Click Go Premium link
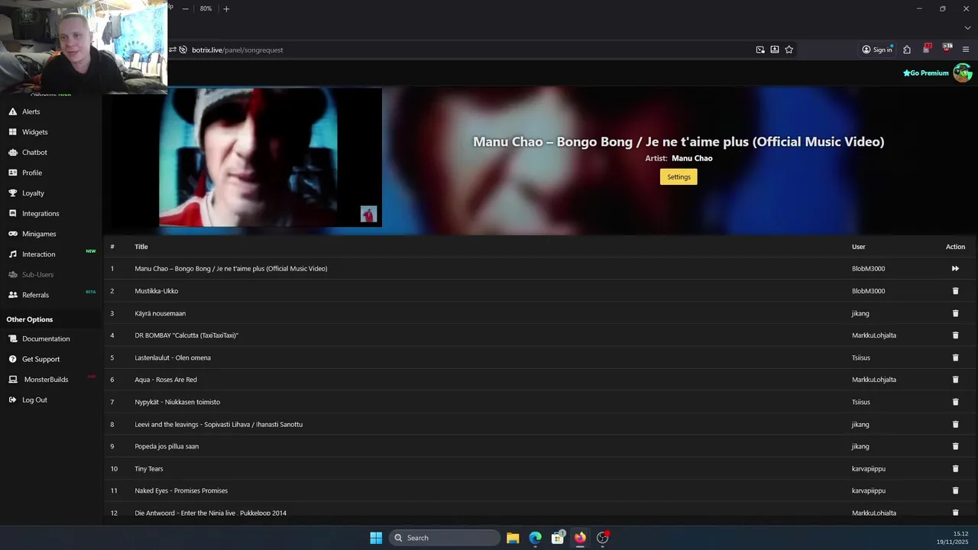Image resolution: width=978 pixels, height=550 pixels. pyautogui.click(x=925, y=73)
